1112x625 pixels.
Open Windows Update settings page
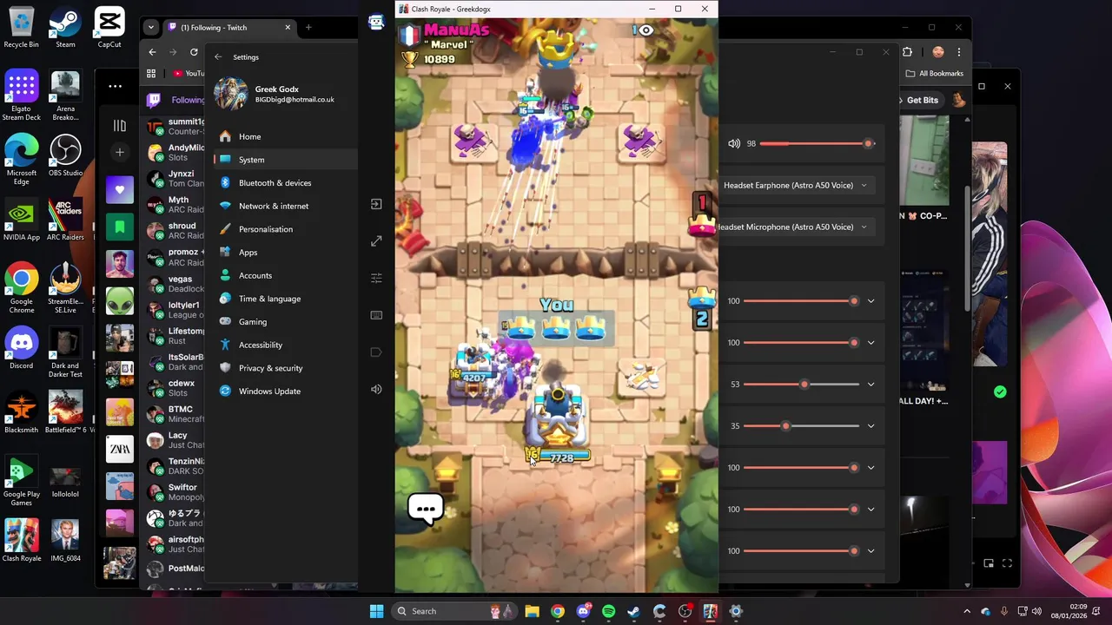[x=285, y=391]
